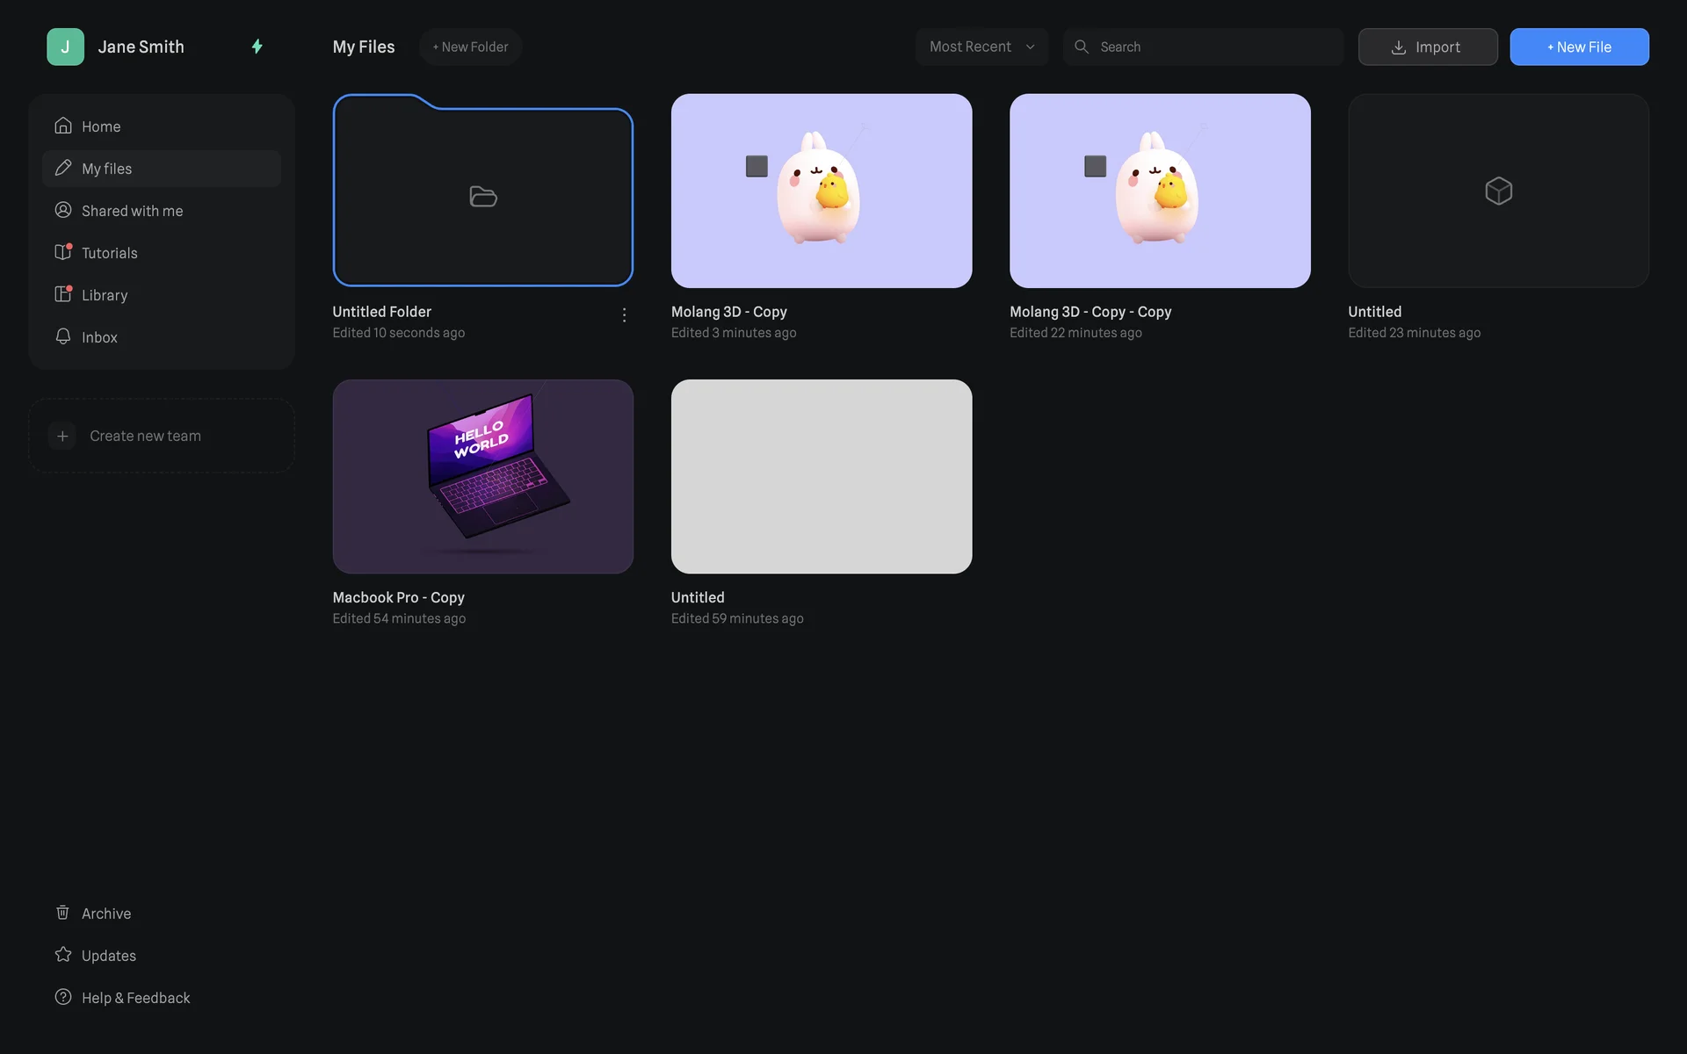Click the Import button
Image resolution: width=1687 pixels, height=1054 pixels.
pos(1427,47)
